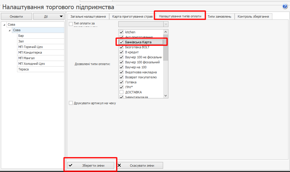Collapse the root Сова tree node
Screen dimensions: 290x172
pos(4,25)
